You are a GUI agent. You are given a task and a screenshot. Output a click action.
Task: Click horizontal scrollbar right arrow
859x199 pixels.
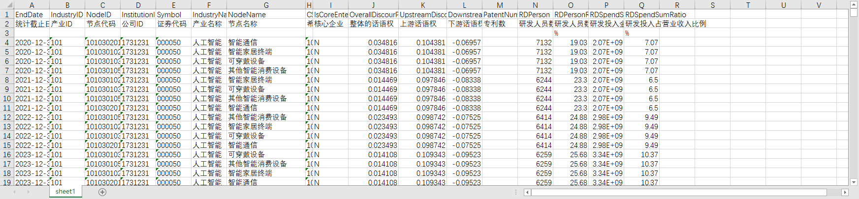coord(845,192)
